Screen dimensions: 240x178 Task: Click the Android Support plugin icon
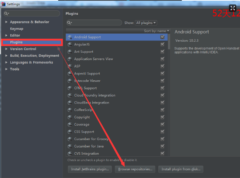click(70, 37)
